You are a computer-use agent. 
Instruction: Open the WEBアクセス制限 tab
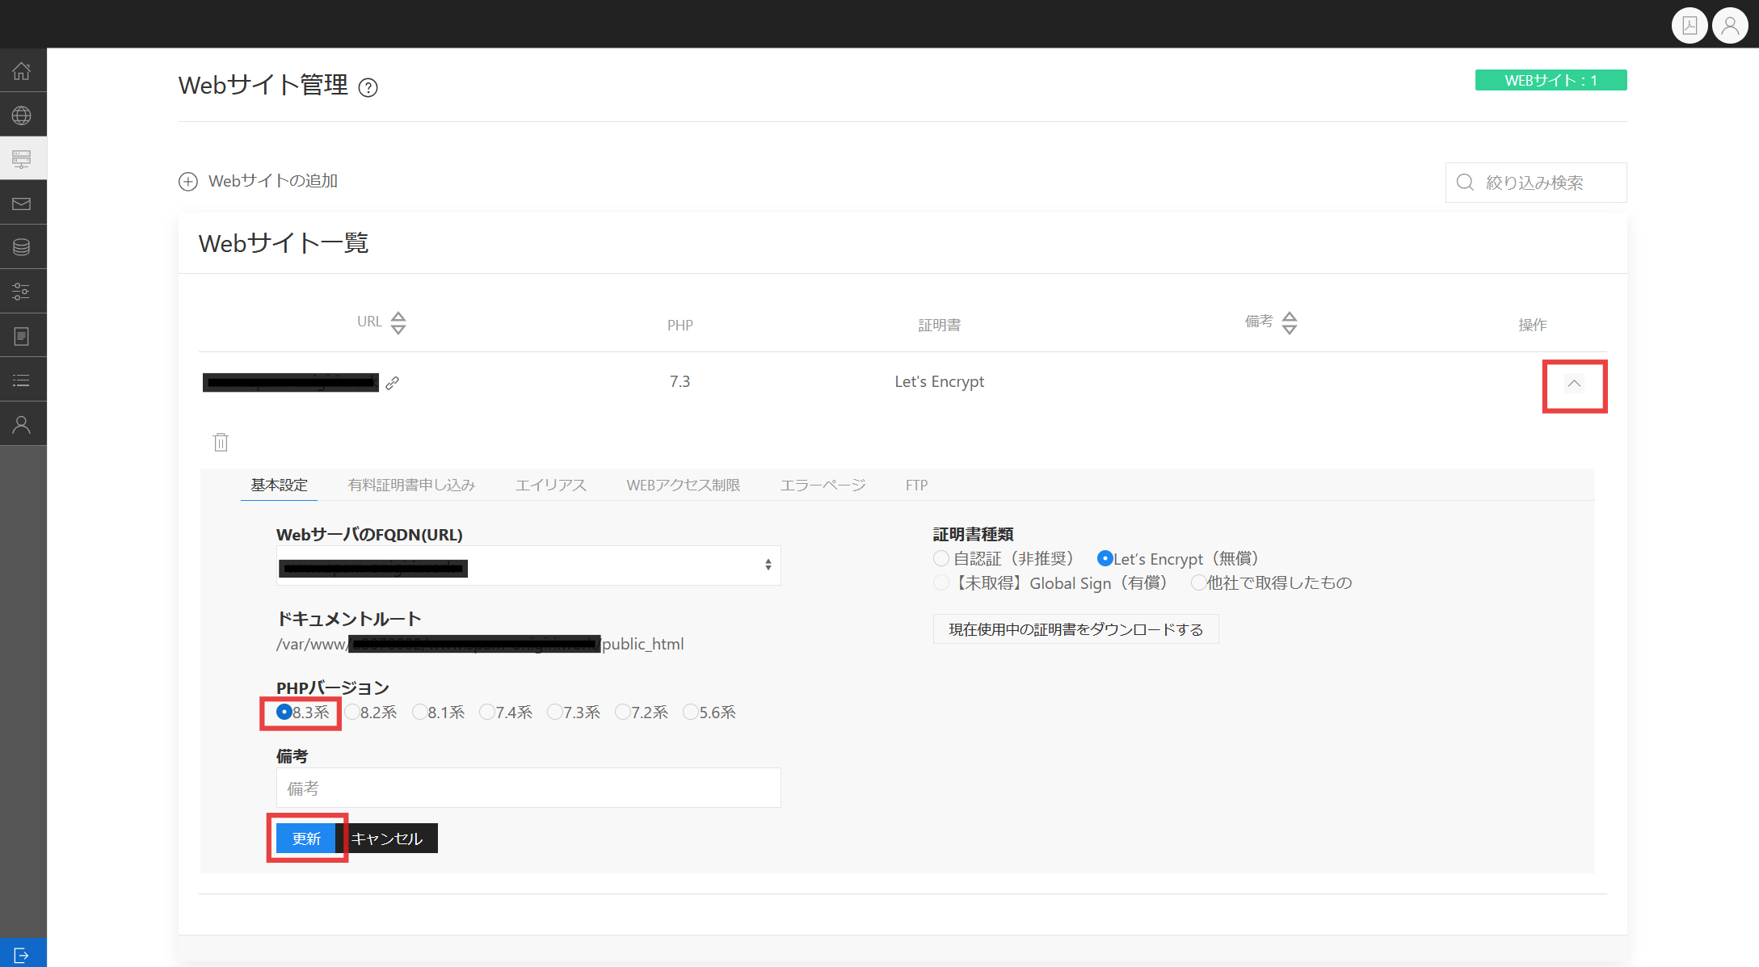coord(683,485)
